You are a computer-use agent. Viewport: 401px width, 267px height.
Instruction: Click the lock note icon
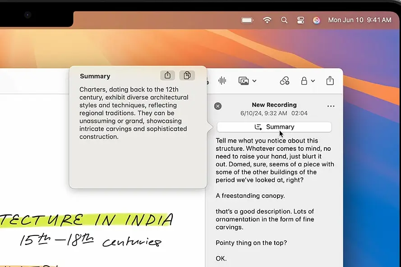304,81
